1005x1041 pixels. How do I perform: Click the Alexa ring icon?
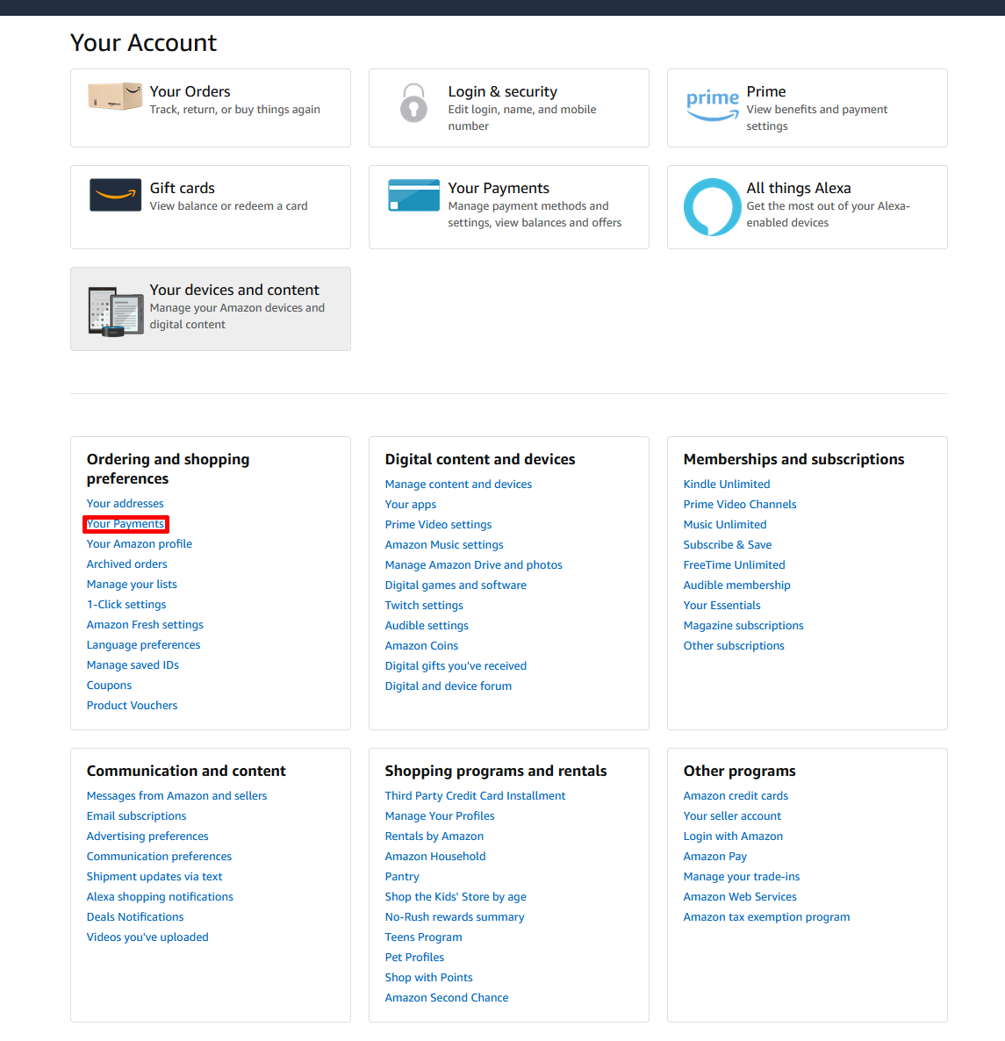pos(712,207)
